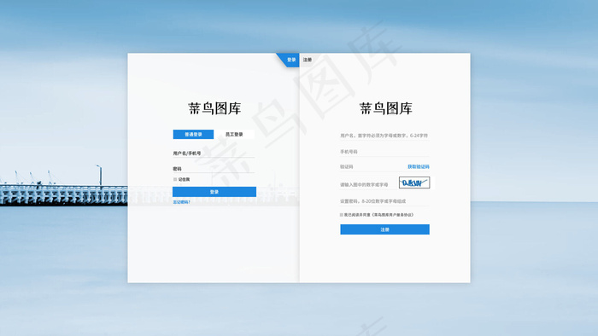Image resolution: width=598 pixels, height=336 pixels.
Task: Focus the 手机号码 field
Action: [384, 152]
